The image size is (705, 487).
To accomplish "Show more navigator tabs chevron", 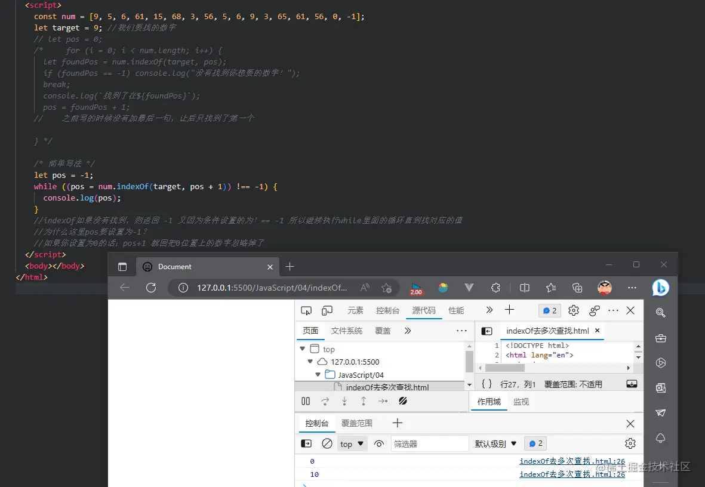I will [x=407, y=331].
